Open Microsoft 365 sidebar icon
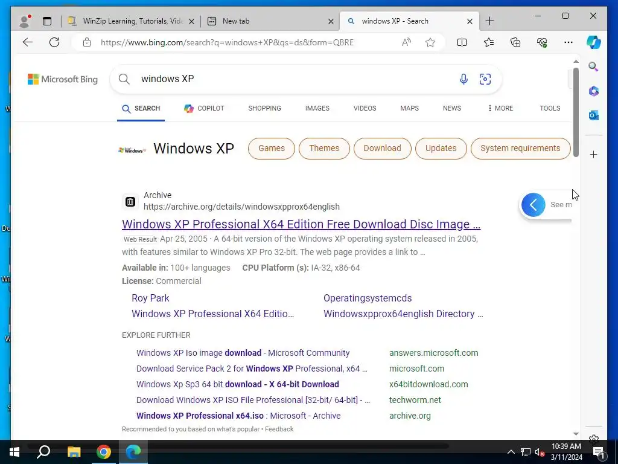618x464 pixels. [x=594, y=91]
